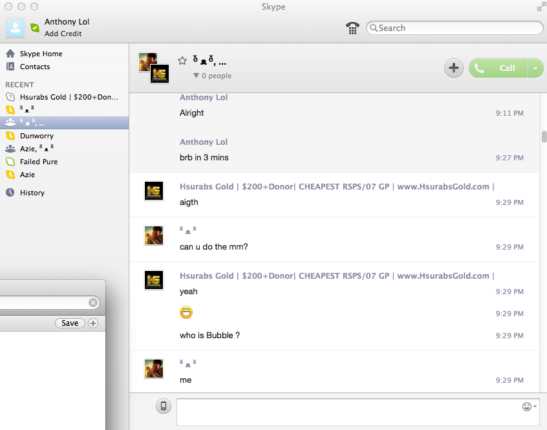Open Anthony Lol profile avatar
Viewport: 547px width, 430px height.
(x=16, y=28)
